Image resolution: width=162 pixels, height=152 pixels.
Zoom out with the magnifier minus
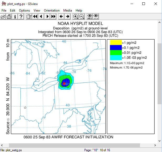pyautogui.click(x=82, y=17)
